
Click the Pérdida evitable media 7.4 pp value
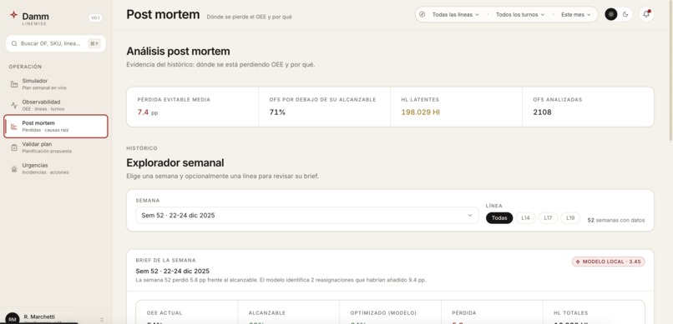pos(148,112)
